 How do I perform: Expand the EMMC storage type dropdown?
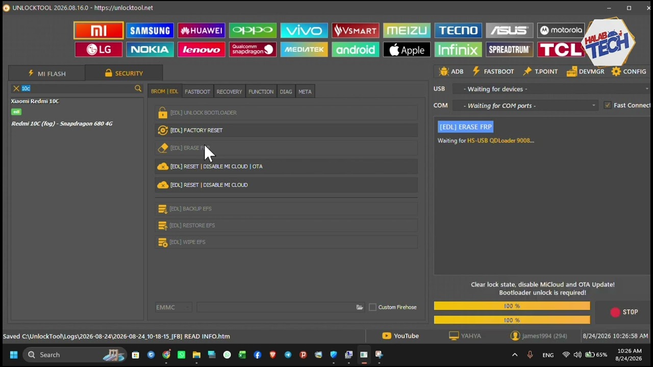click(173, 307)
